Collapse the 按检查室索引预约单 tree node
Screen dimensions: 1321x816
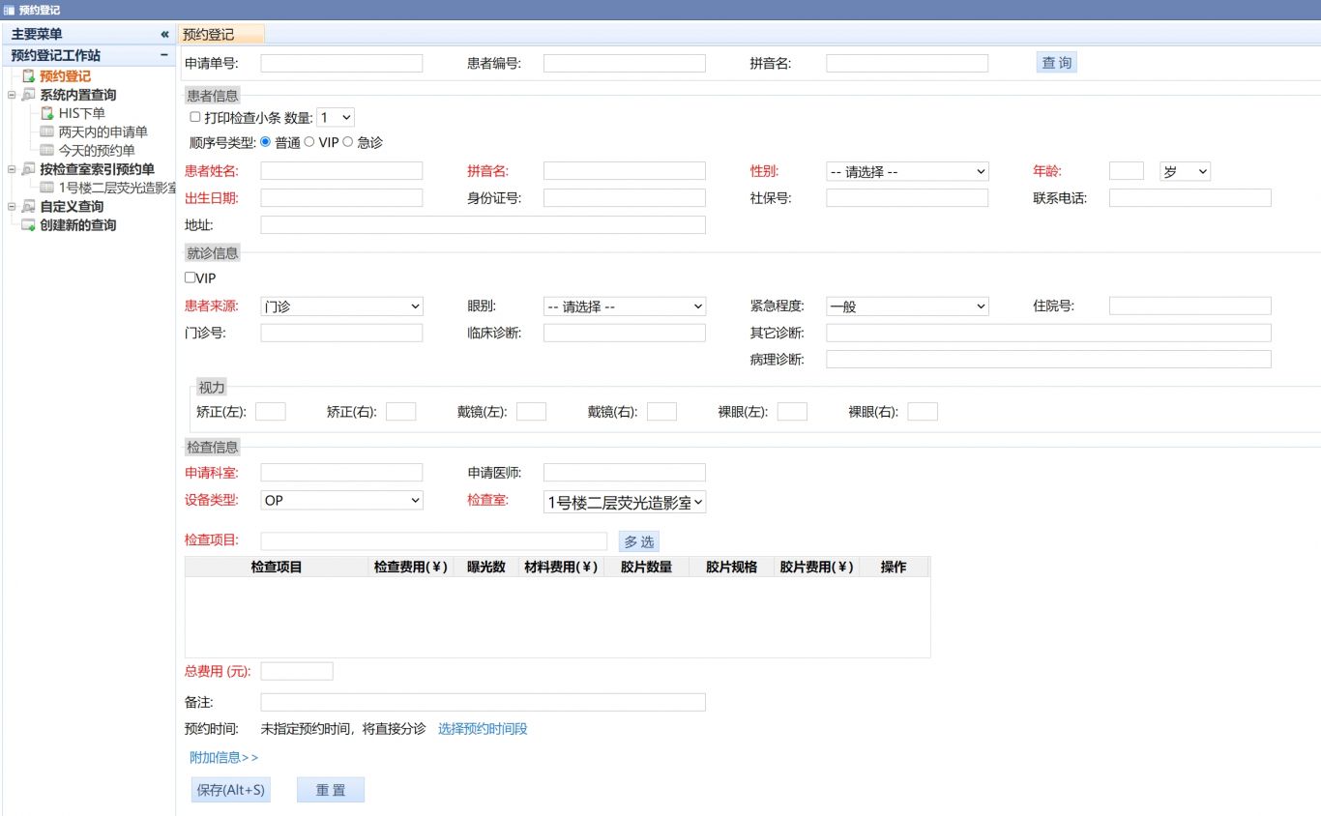pos(11,169)
